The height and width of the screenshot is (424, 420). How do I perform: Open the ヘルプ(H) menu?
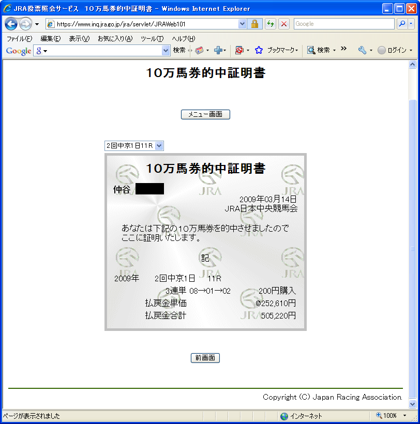tap(183, 39)
